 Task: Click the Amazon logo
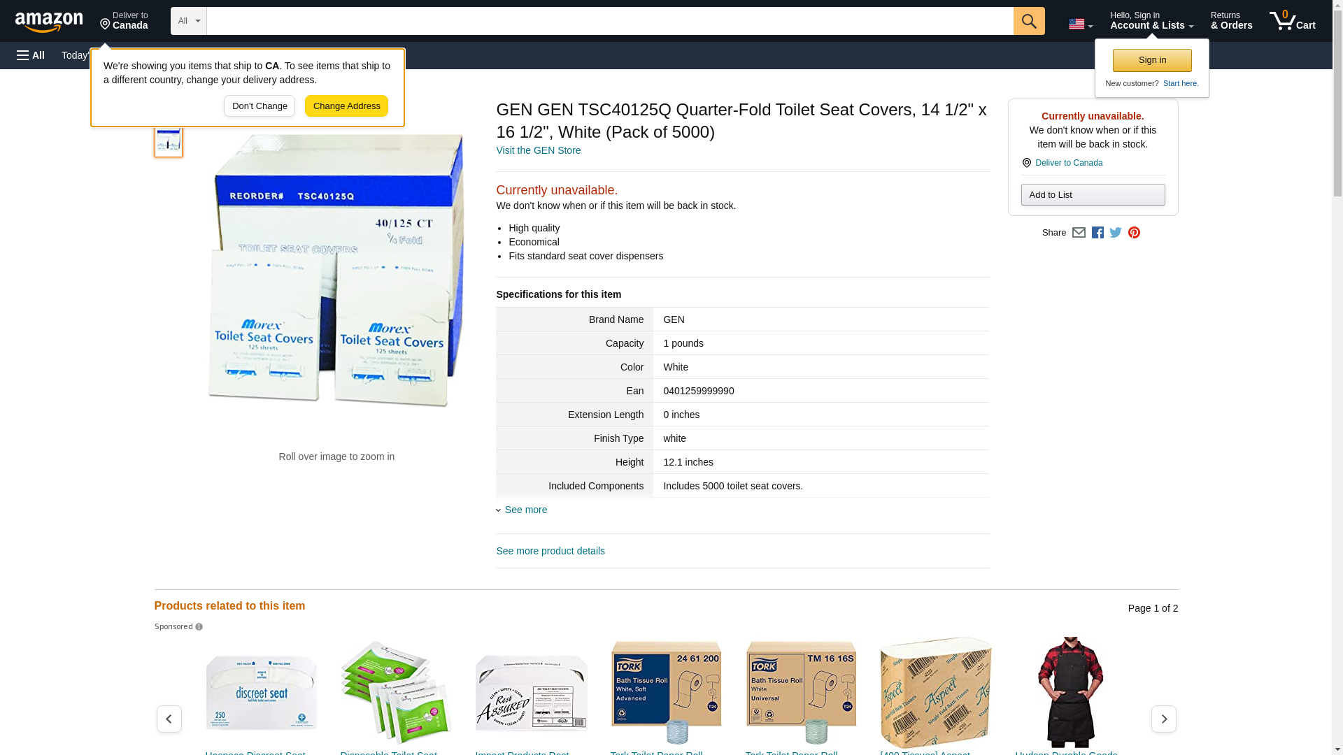49,22
